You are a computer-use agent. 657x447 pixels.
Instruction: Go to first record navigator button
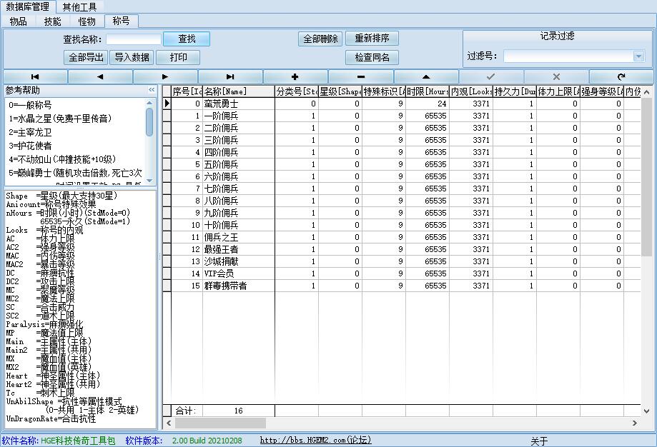[35, 76]
